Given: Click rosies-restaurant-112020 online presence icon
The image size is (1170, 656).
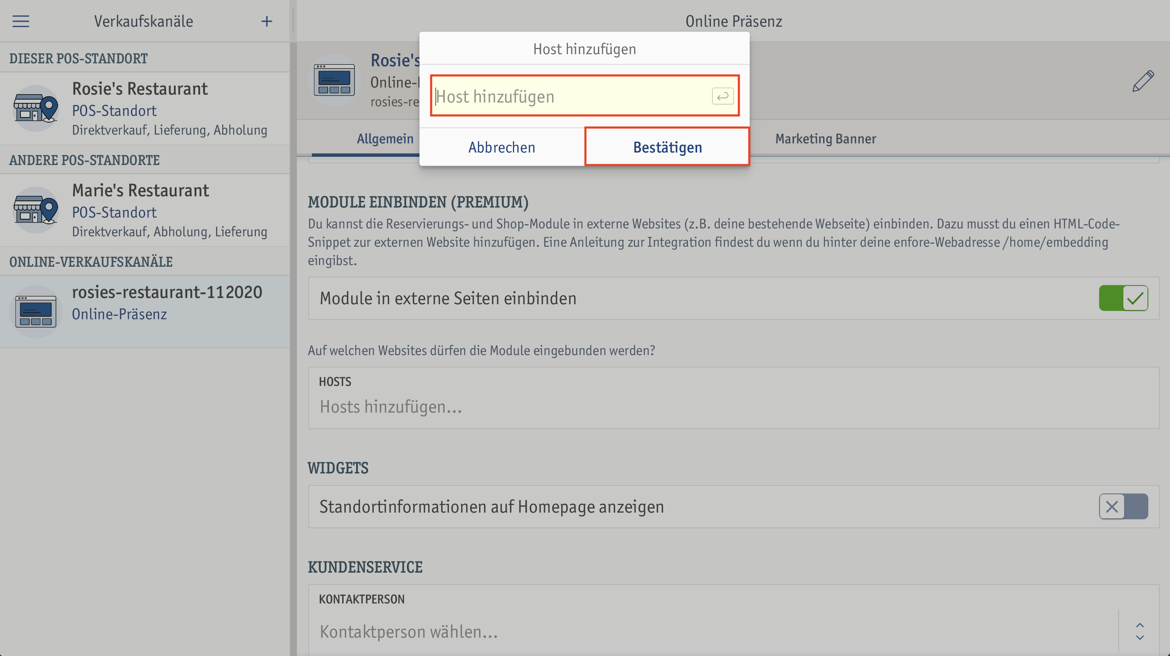Looking at the screenshot, I should pyautogui.click(x=36, y=312).
